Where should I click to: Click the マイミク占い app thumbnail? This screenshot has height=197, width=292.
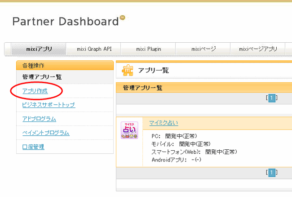coord(129,130)
